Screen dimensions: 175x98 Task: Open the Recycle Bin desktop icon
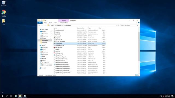[4, 4]
